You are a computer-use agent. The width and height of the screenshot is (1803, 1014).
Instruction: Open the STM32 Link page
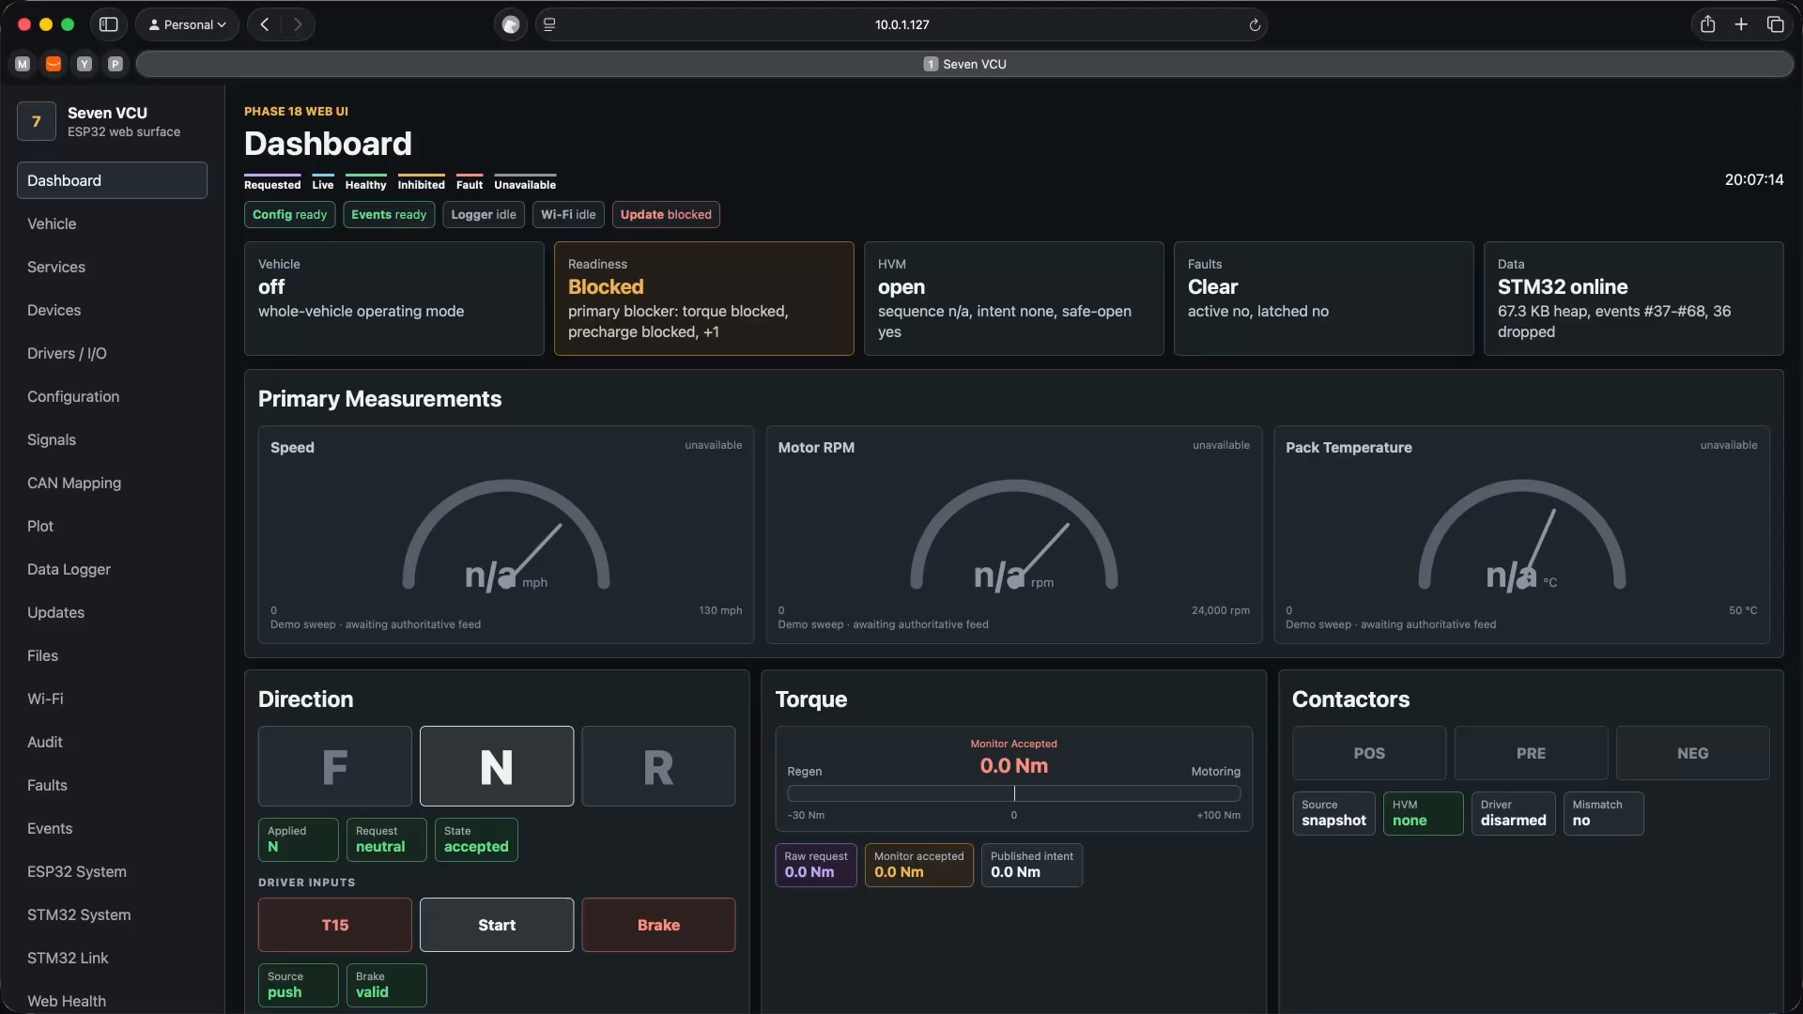coord(112,958)
